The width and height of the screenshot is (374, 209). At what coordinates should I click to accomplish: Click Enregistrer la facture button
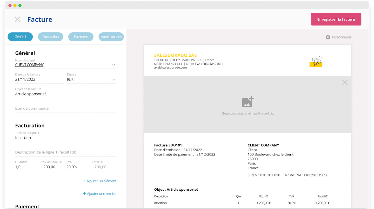(336, 19)
